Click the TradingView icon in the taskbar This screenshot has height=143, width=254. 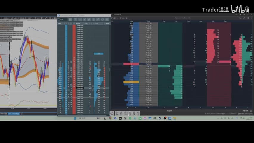pos(120,118)
